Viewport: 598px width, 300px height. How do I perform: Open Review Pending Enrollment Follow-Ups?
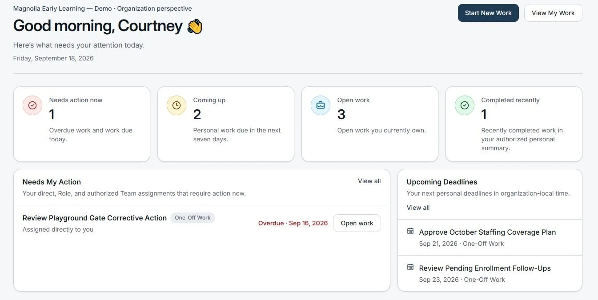point(485,268)
